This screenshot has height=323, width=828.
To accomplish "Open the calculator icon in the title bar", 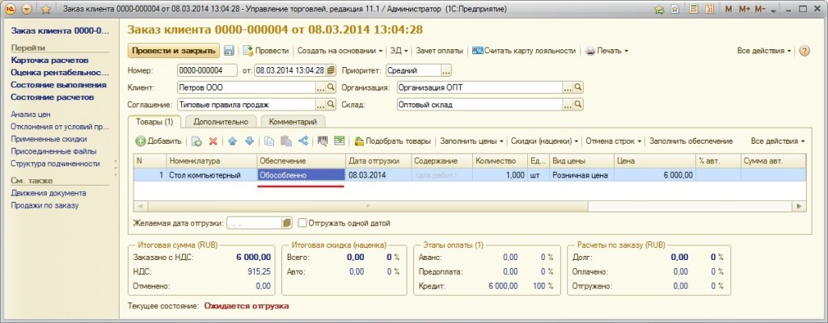I will tap(694, 9).
